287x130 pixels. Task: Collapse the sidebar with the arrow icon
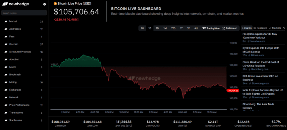tap(44, 4)
